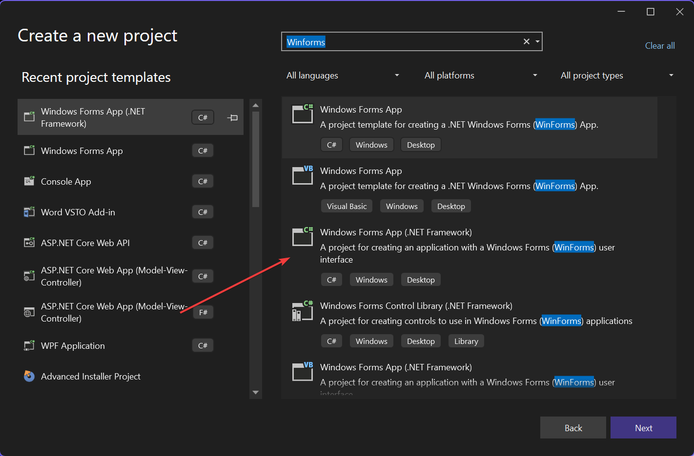Screen dimensions: 694x456
Task: Click the C# Windows Forms App (.NET Framework) result icon
Action: tap(303, 237)
